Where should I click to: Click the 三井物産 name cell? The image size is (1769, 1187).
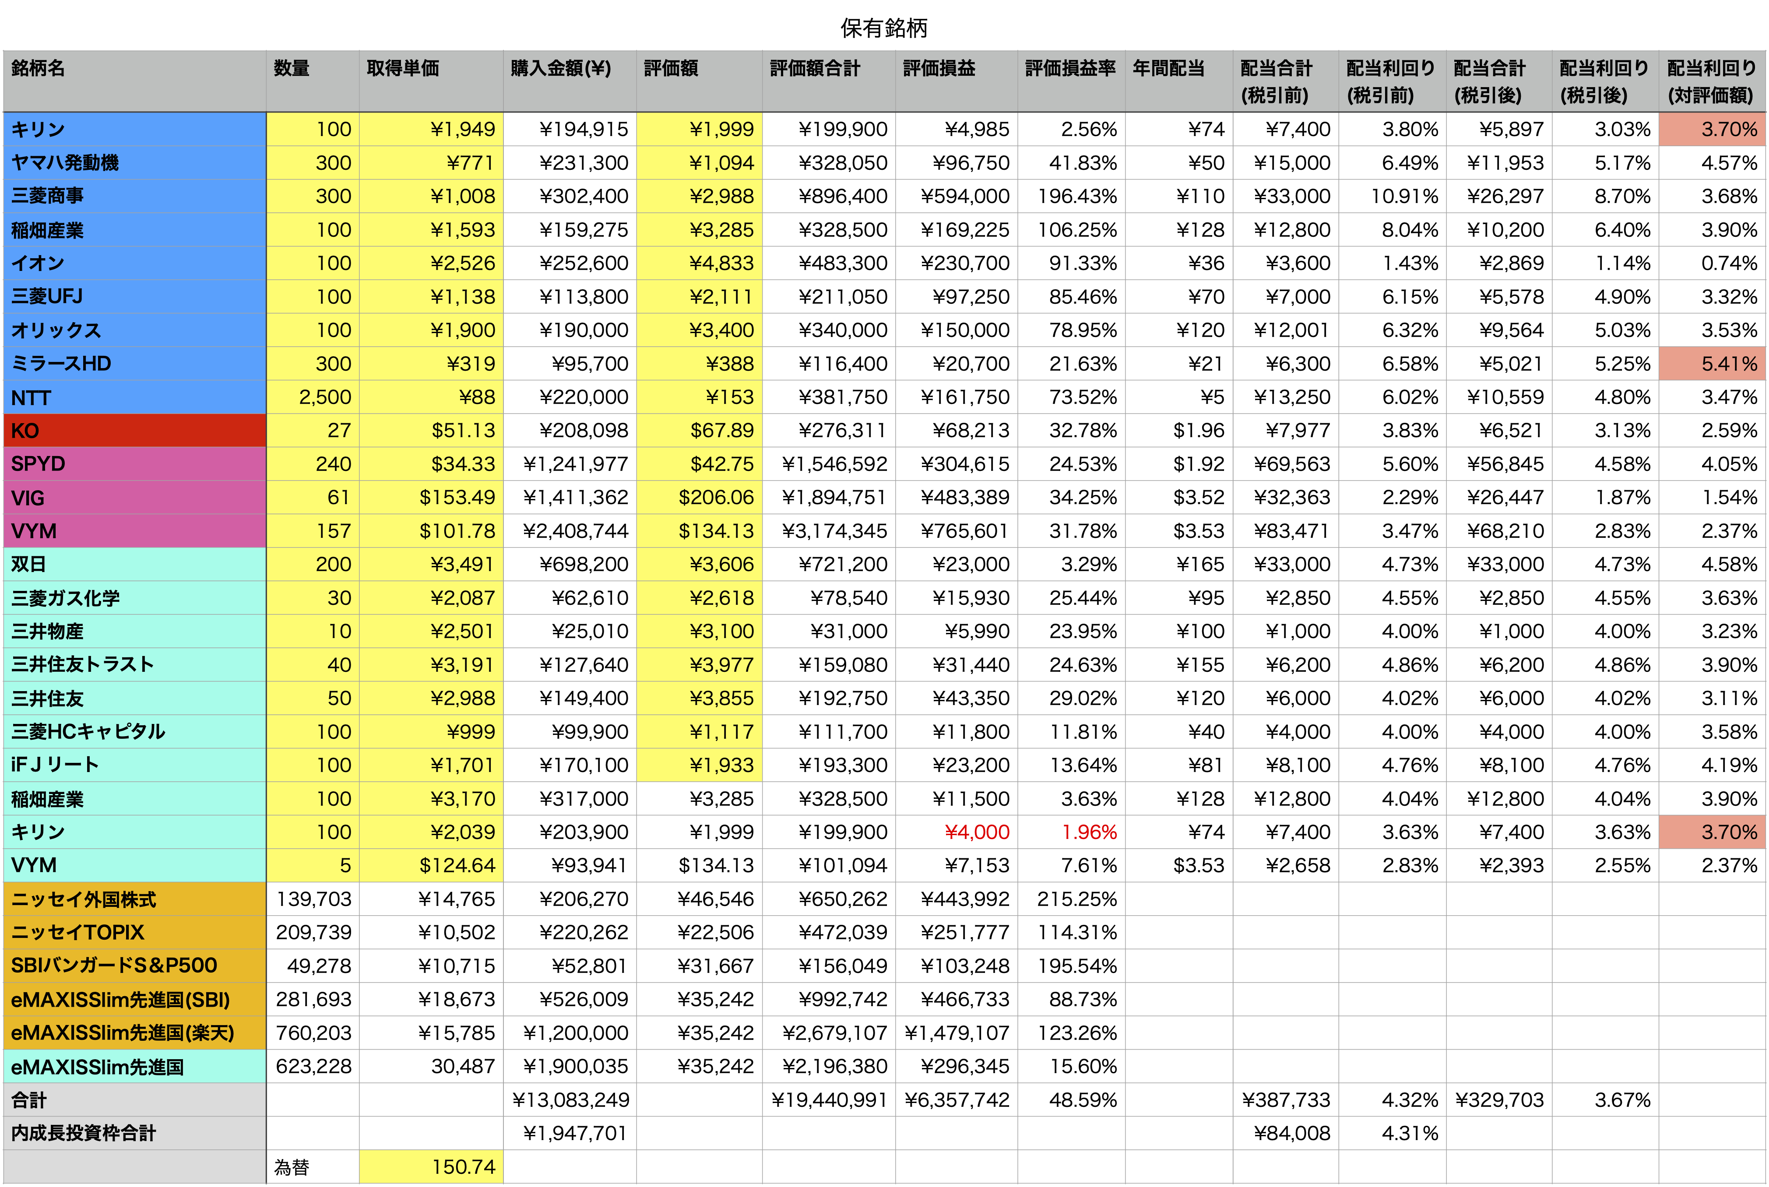tap(135, 631)
